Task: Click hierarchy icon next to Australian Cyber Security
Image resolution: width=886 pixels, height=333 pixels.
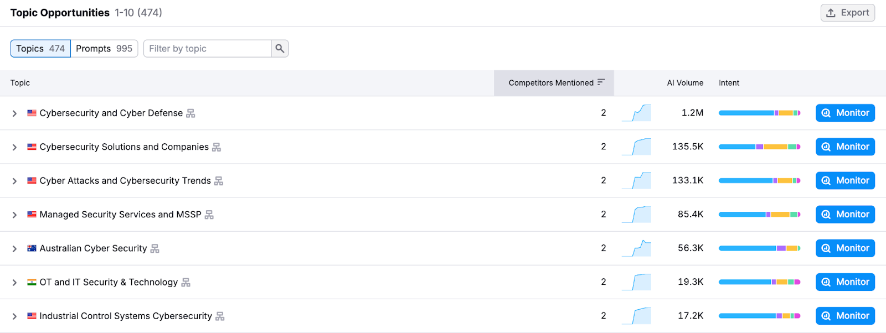Action: (154, 248)
